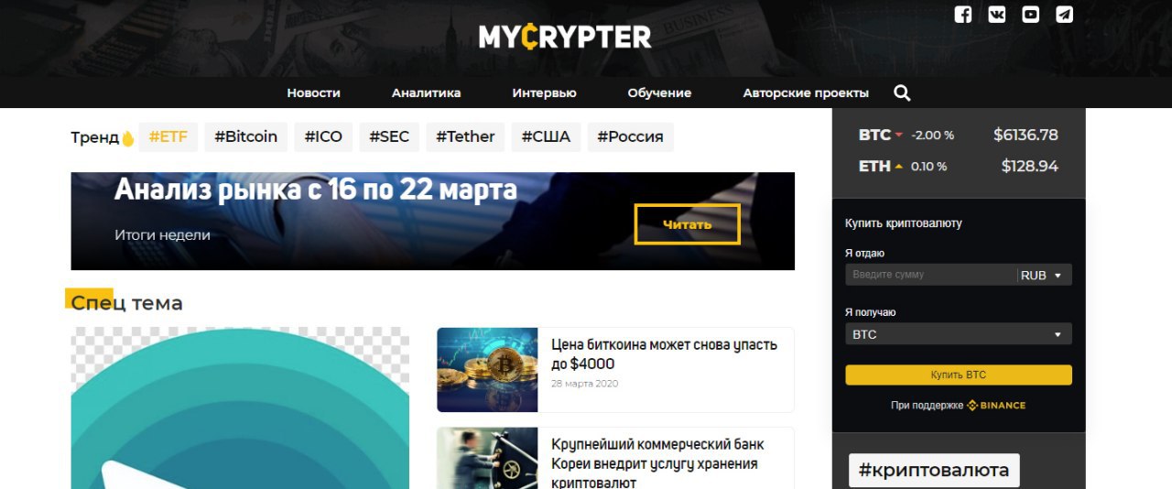The width and height of the screenshot is (1172, 489).
Task: Go to Авторские проекты menu
Action: [x=806, y=92]
